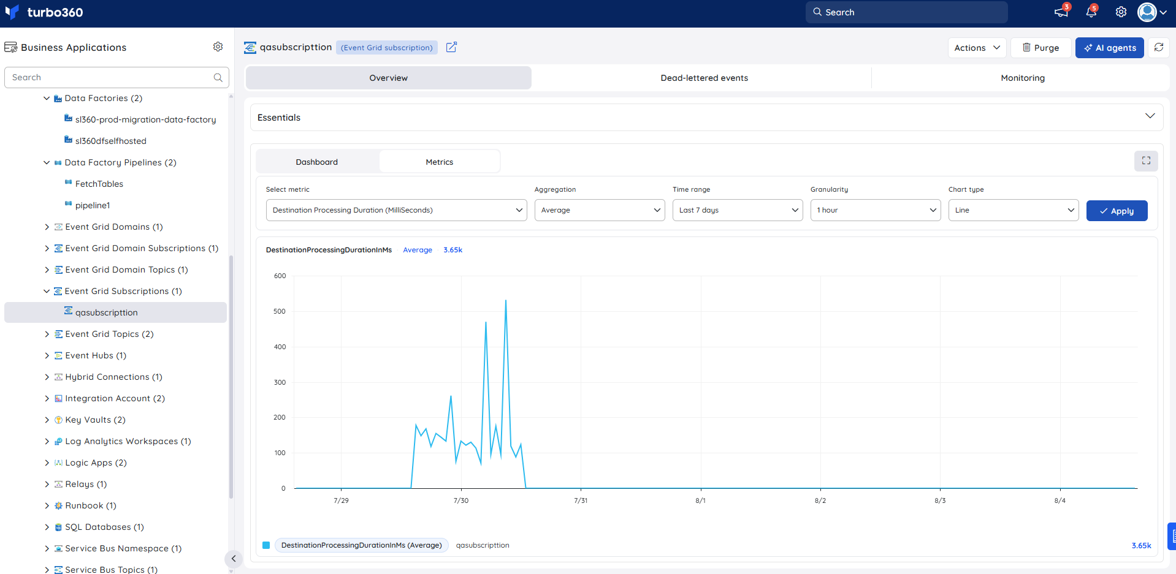This screenshot has height=574, width=1176.
Task: Open qasubscripttion in external link icon
Action: 451,47
